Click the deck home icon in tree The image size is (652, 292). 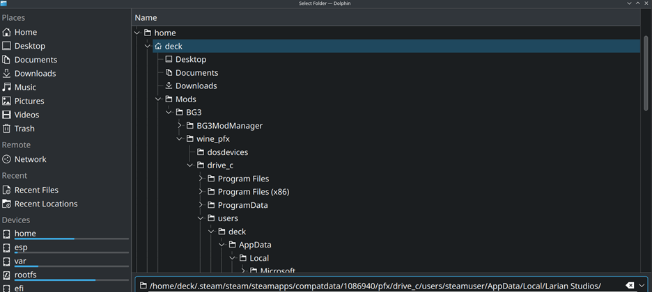click(158, 47)
